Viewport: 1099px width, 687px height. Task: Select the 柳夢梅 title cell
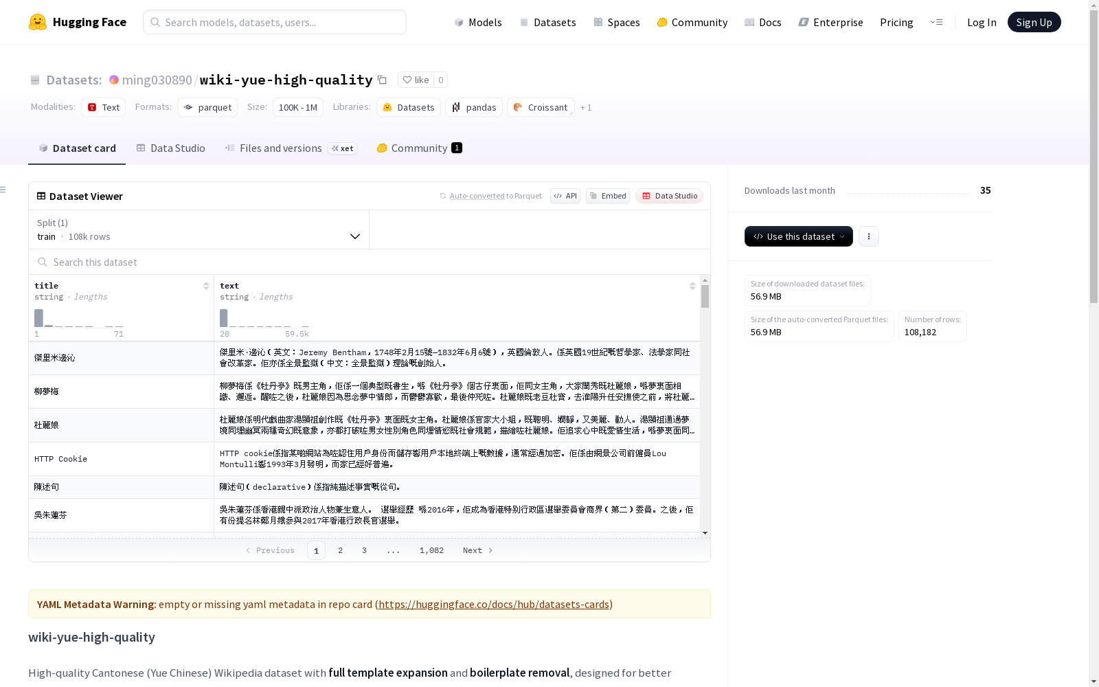coord(121,392)
